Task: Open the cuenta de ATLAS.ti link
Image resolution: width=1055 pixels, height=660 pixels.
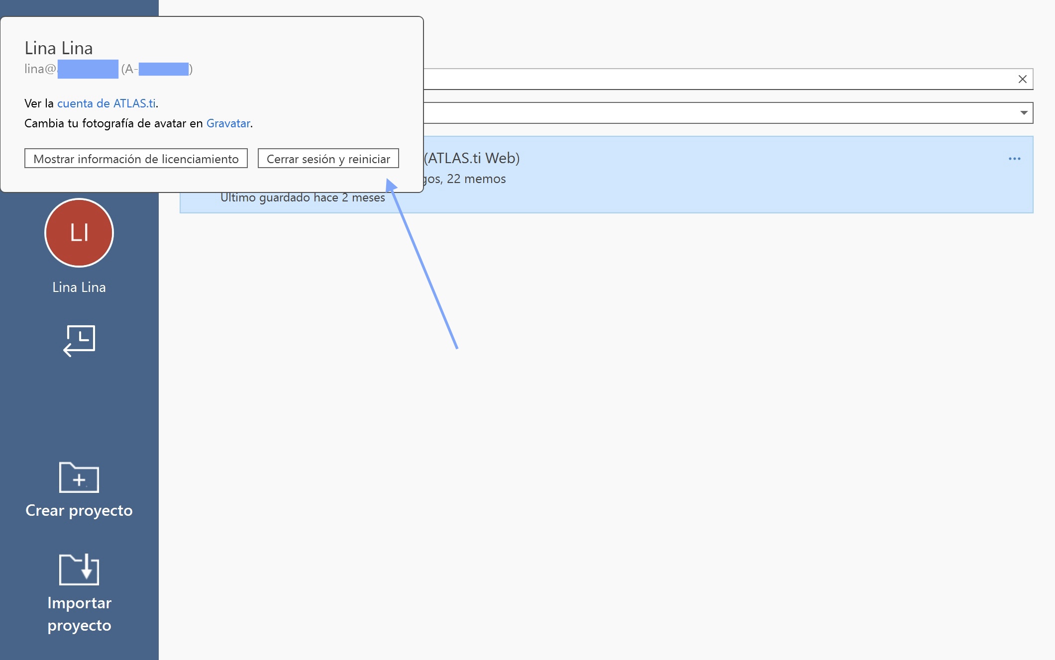Action: click(x=106, y=103)
